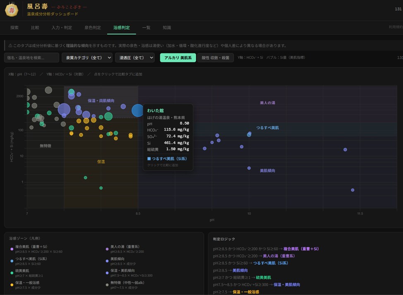Screen dimensions: 403x295
Task: Click the large blue わいた館 bubble
Action: [x=138, y=111]
